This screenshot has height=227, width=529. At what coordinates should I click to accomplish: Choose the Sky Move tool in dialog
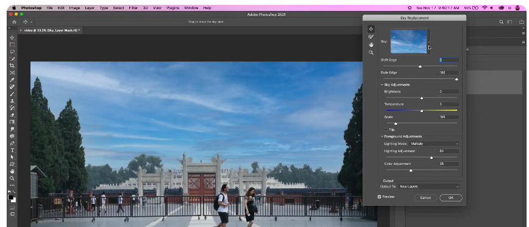[371, 29]
